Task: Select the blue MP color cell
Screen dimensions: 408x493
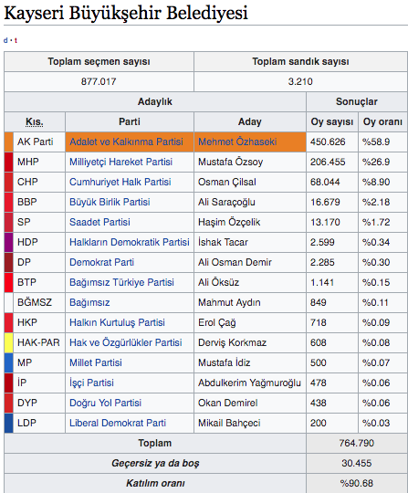Action: click(x=9, y=362)
